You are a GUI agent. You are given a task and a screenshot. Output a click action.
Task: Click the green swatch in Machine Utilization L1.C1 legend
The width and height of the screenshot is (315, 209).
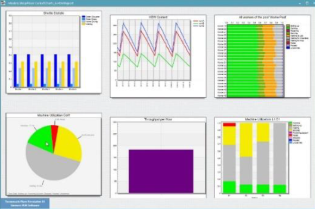point(291,123)
